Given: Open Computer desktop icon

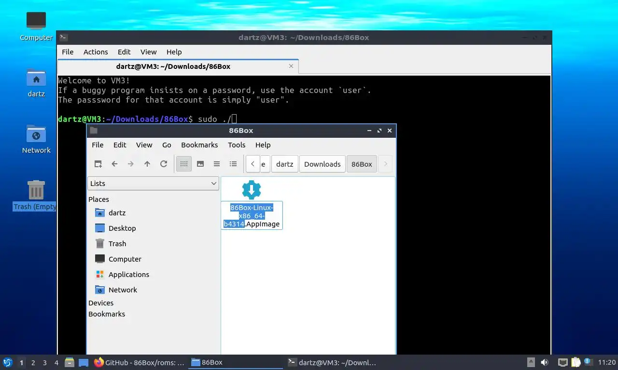Looking at the screenshot, I should coord(36,26).
